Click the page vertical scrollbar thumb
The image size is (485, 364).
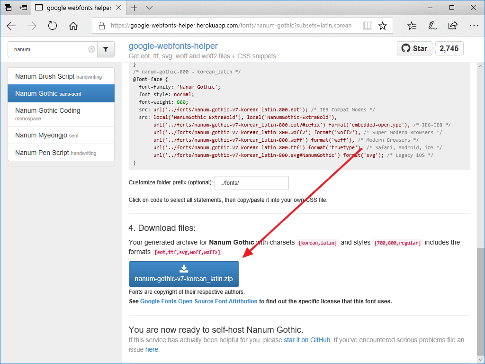point(480,302)
